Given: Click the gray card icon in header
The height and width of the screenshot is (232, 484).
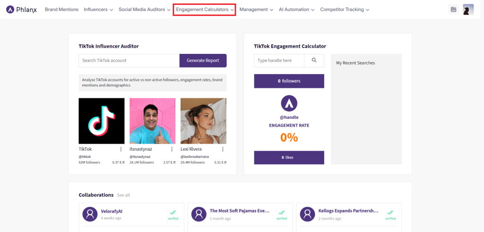Looking at the screenshot, I should [x=453, y=9].
